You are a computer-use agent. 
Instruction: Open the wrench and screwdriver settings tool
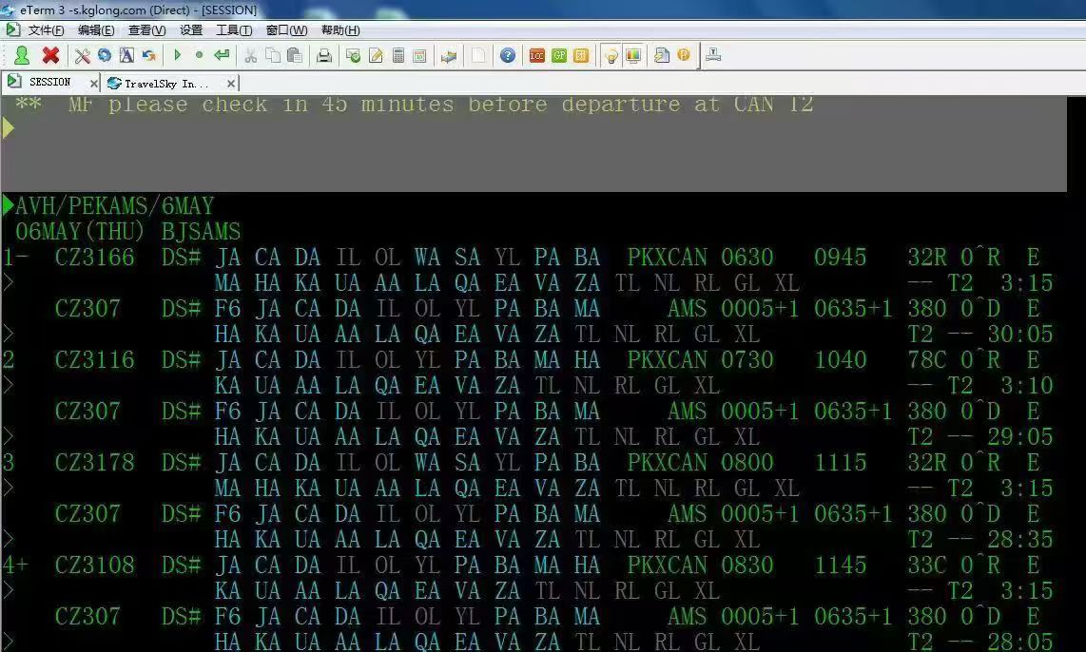coord(83,55)
